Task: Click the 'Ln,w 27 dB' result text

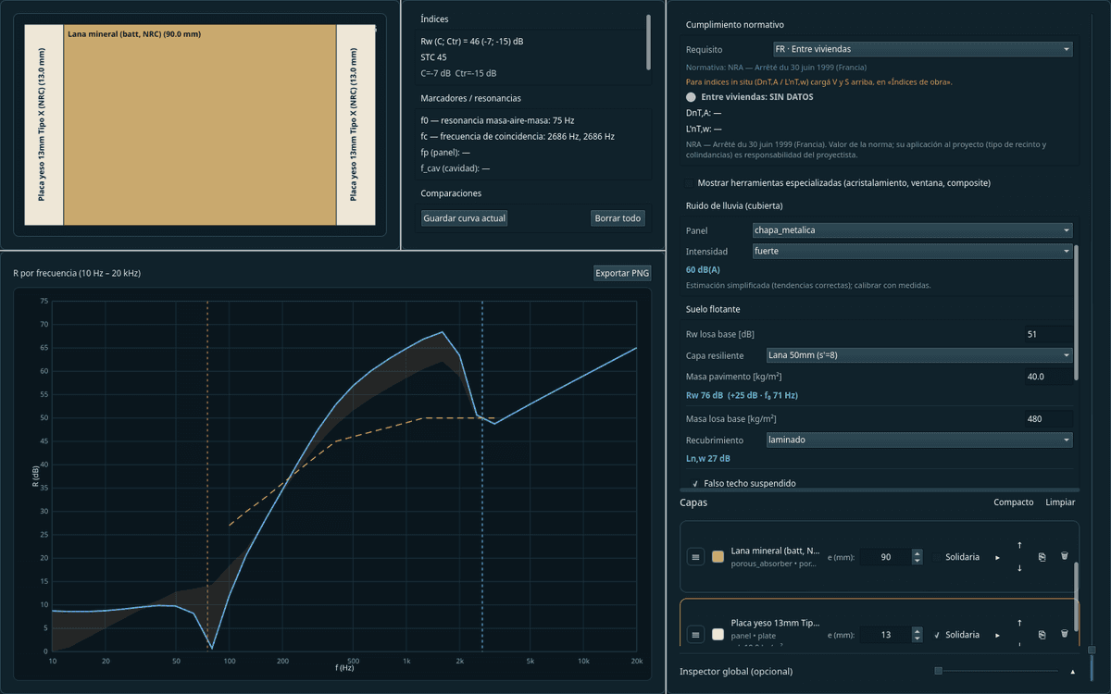Action: 707,458
